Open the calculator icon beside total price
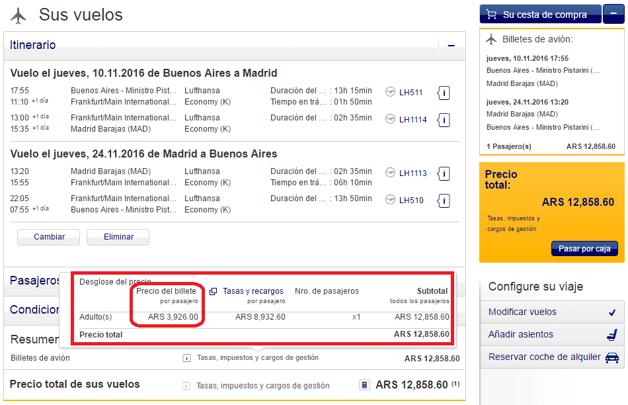Screen dimensions: 628x405 (364, 385)
